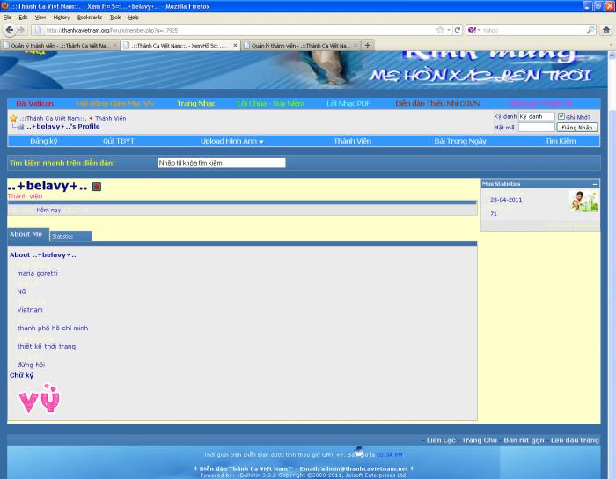Open the URL history dropdown arrow

pyautogui.click(x=447, y=29)
